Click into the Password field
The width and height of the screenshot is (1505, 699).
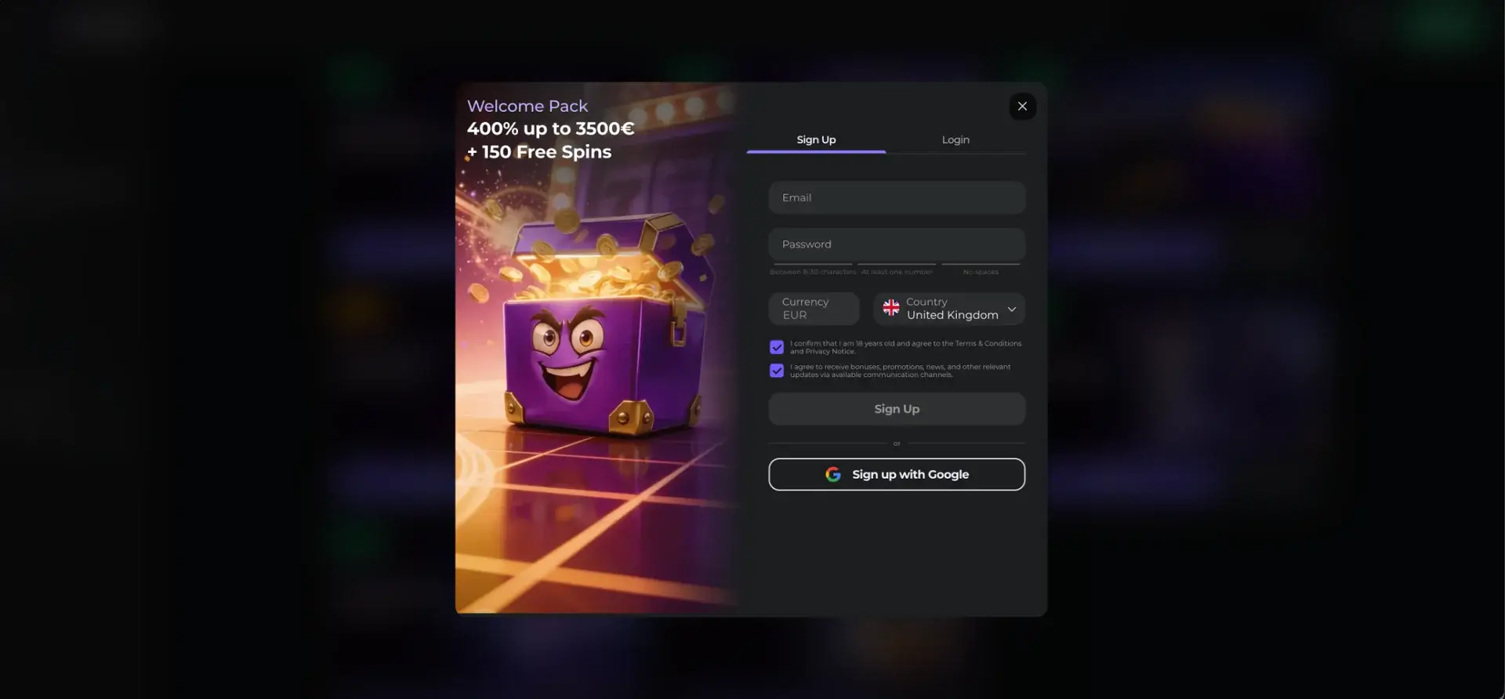coord(897,244)
